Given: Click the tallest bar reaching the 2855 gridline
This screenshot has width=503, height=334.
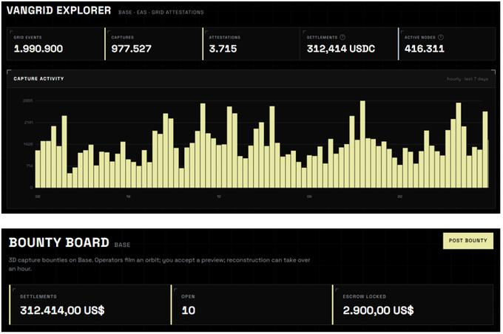Looking at the screenshot, I should 362,144.
